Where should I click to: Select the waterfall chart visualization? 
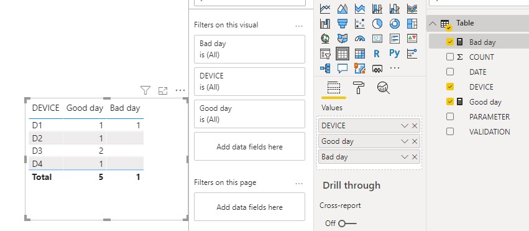pos(325,23)
